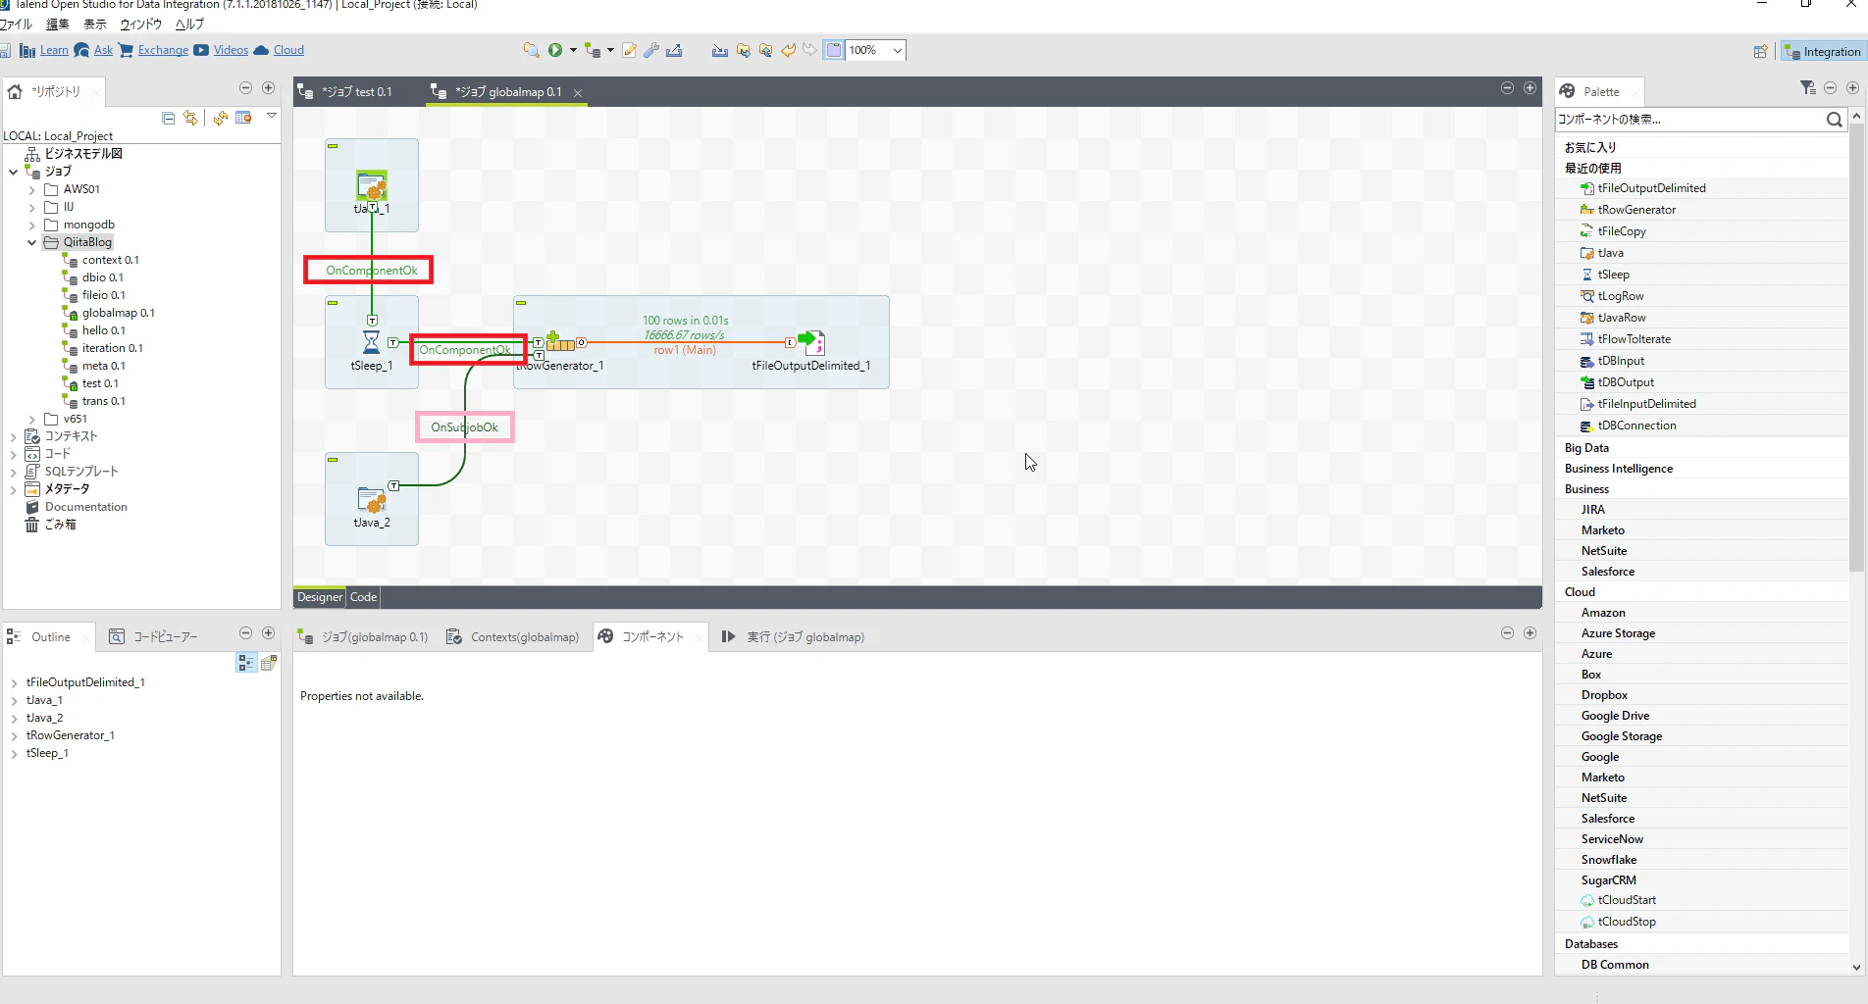Expand tFileOutputDelimited_1 in Outline
Screen dimensions: 1868x1004
click(x=14, y=682)
